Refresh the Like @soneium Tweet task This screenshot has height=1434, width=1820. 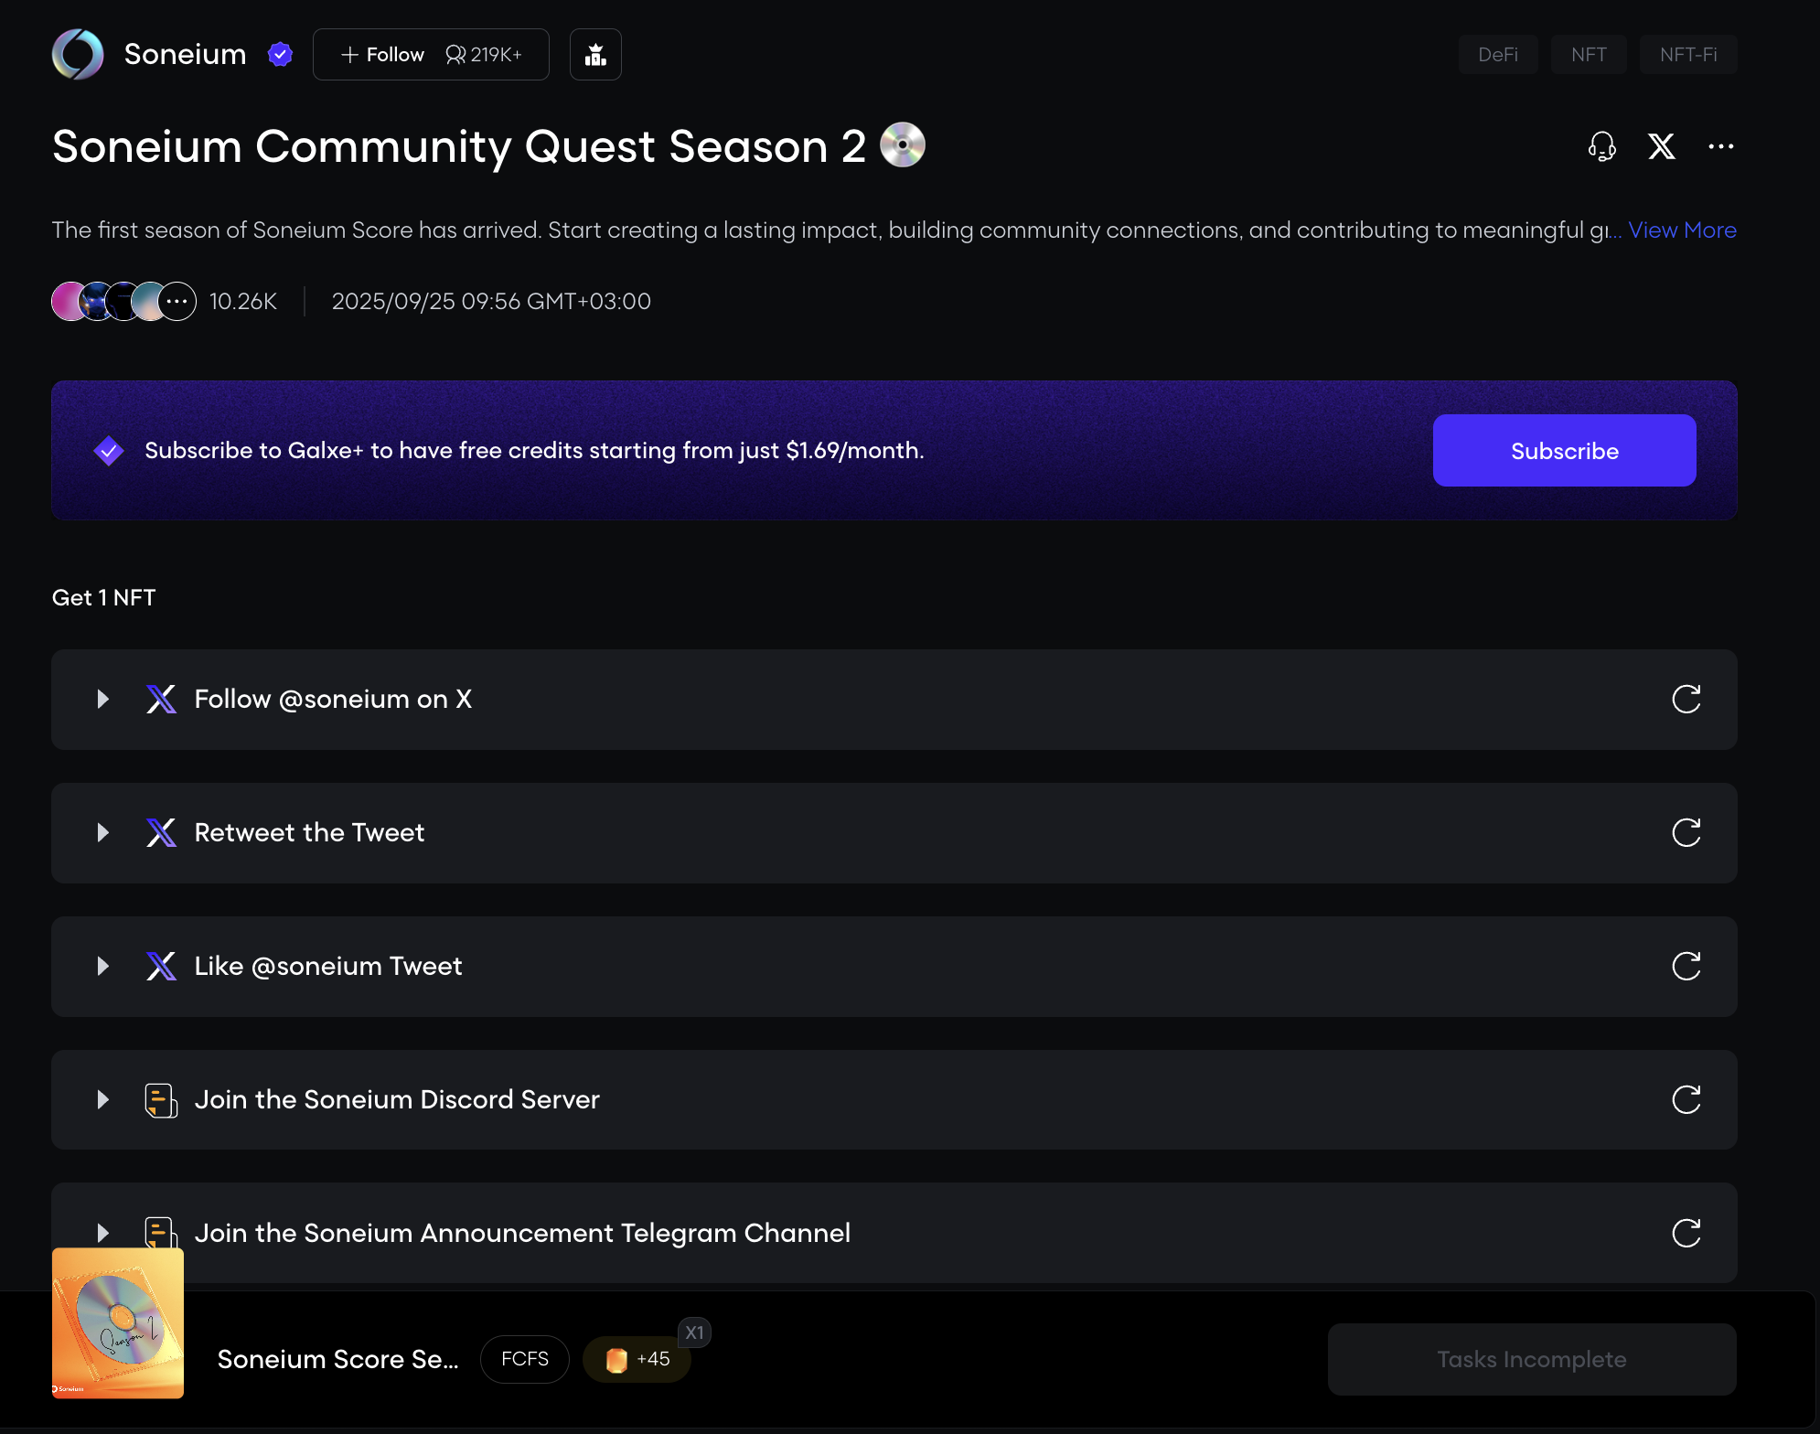click(1686, 967)
